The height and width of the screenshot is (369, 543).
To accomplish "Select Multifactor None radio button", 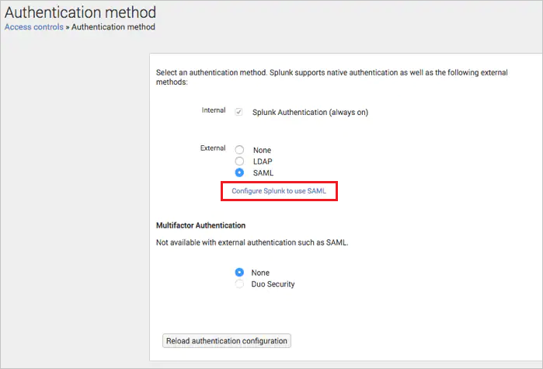I will click(x=239, y=273).
